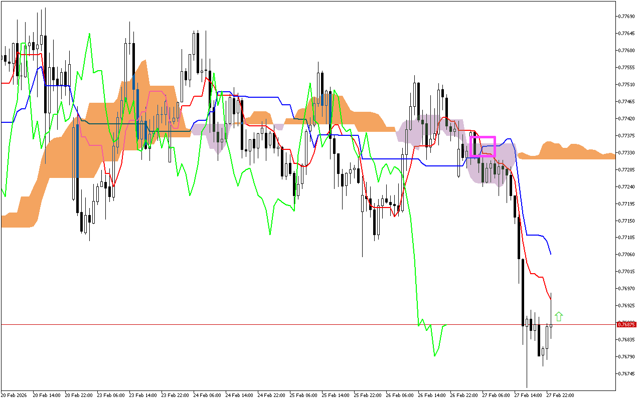
Task: Click the 0.76745 price axis label
Action: tap(627, 373)
